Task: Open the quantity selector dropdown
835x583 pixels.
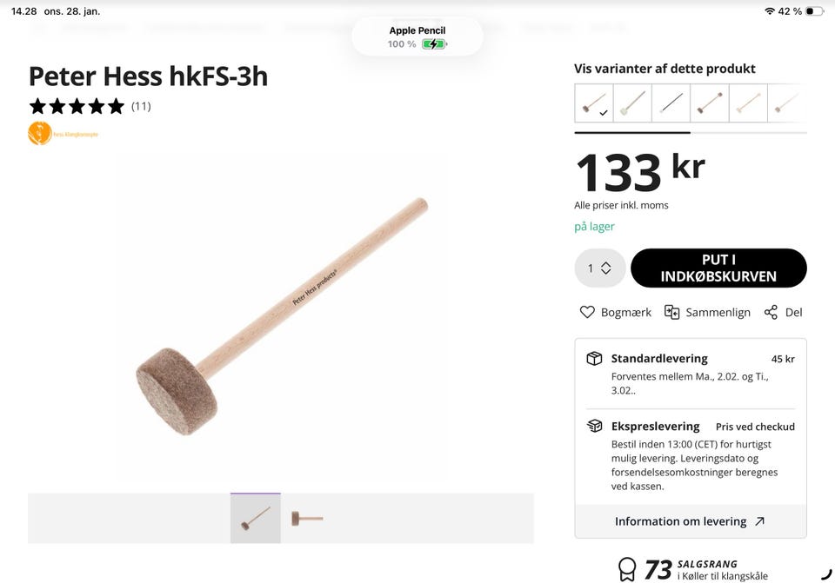Action: (600, 268)
